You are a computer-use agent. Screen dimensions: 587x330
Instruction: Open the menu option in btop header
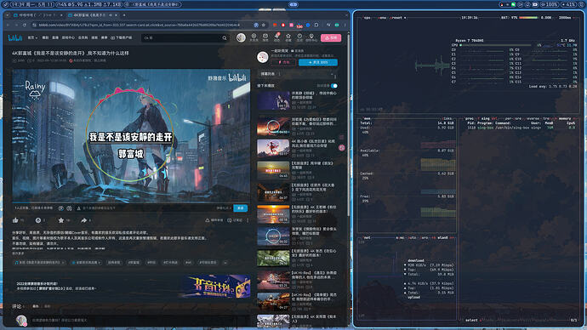point(382,18)
